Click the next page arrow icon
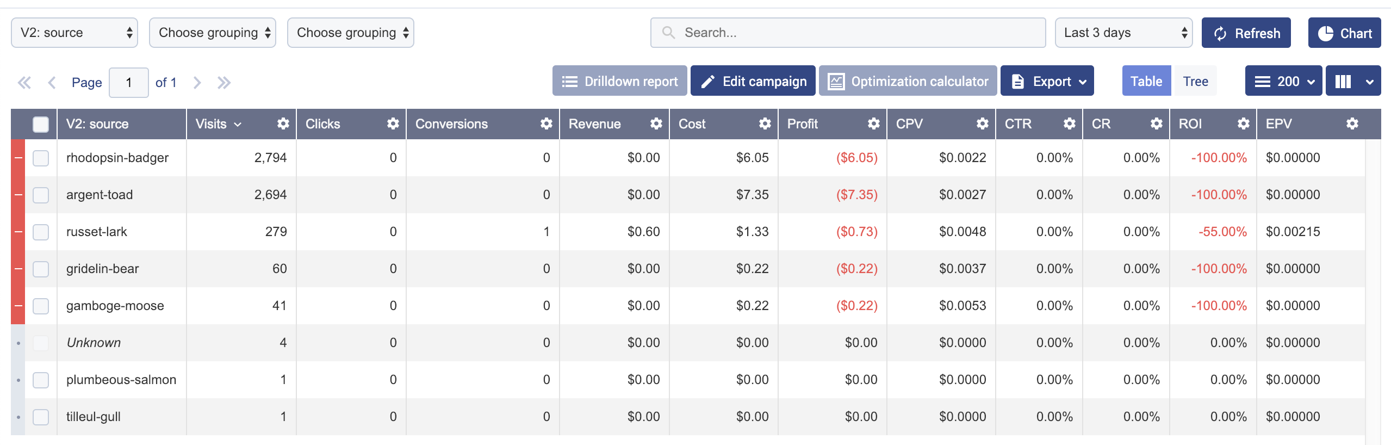The height and width of the screenshot is (445, 1391). point(197,83)
